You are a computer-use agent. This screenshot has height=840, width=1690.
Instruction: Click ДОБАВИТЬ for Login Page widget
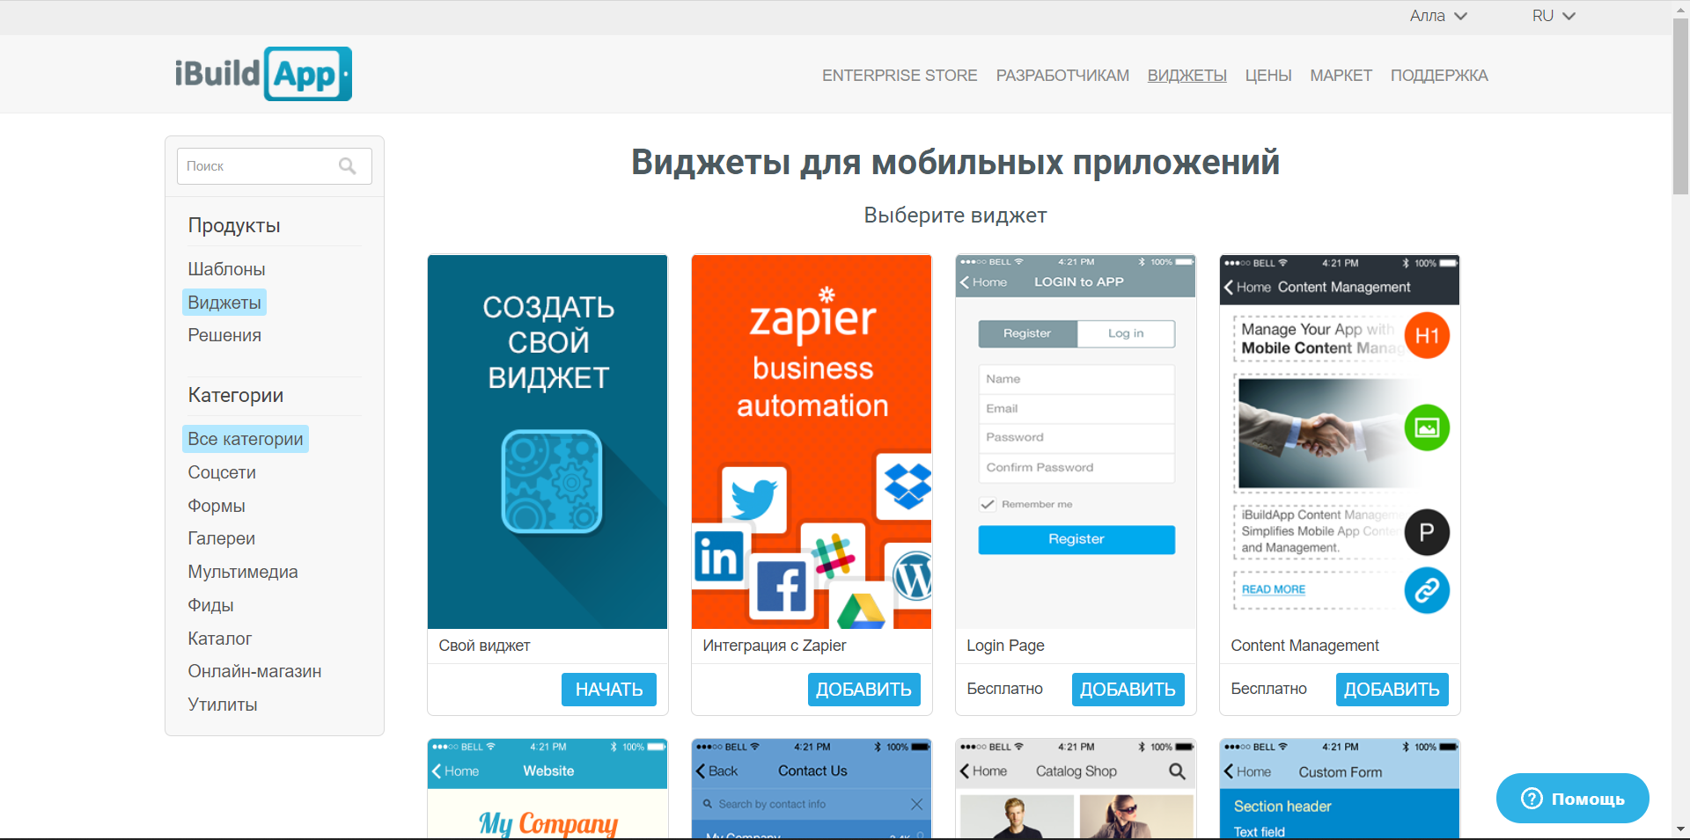1128,690
